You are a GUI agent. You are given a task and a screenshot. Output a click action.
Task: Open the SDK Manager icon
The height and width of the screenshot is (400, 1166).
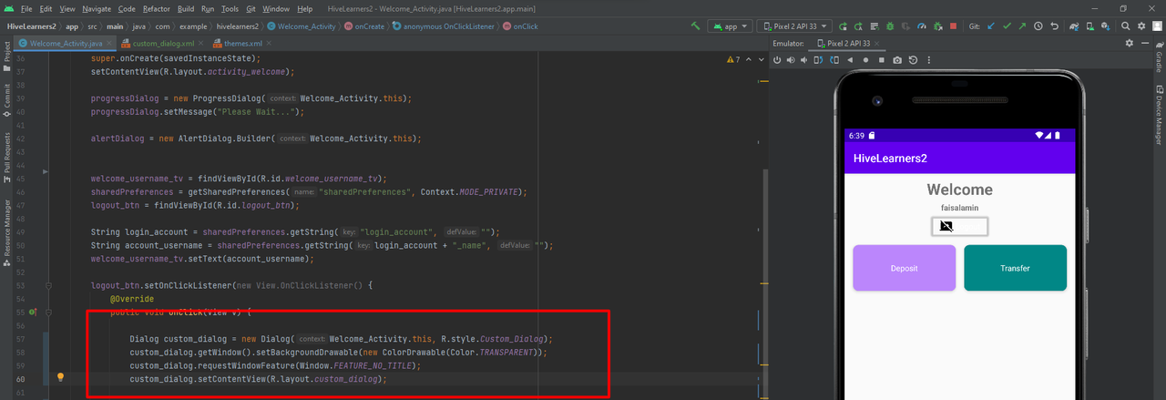(1106, 26)
